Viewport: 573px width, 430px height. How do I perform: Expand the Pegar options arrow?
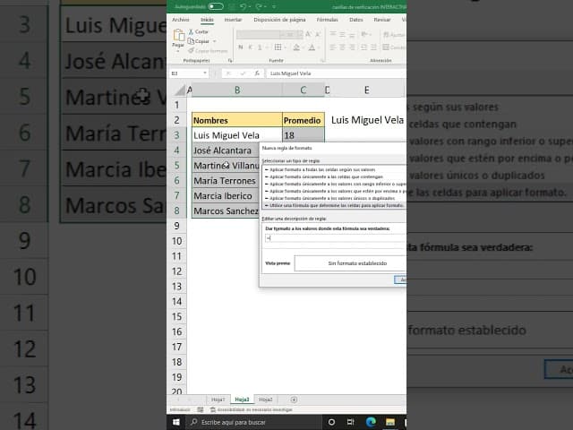point(178,51)
